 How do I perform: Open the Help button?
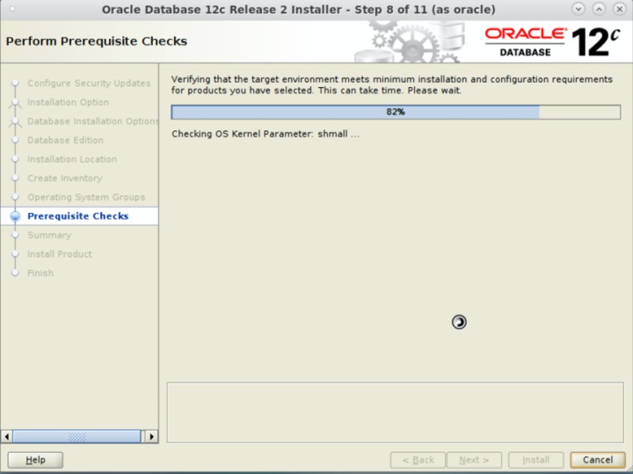pyautogui.click(x=35, y=459)
